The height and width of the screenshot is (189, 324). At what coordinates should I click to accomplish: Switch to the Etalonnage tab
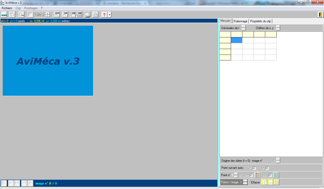pos(240,21)
